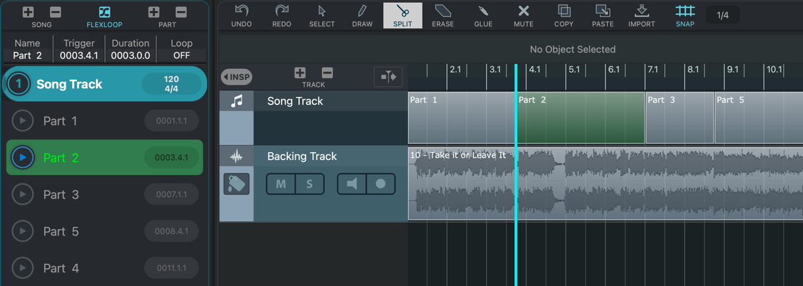Click the Backing Track tag icon

point(237,184)
